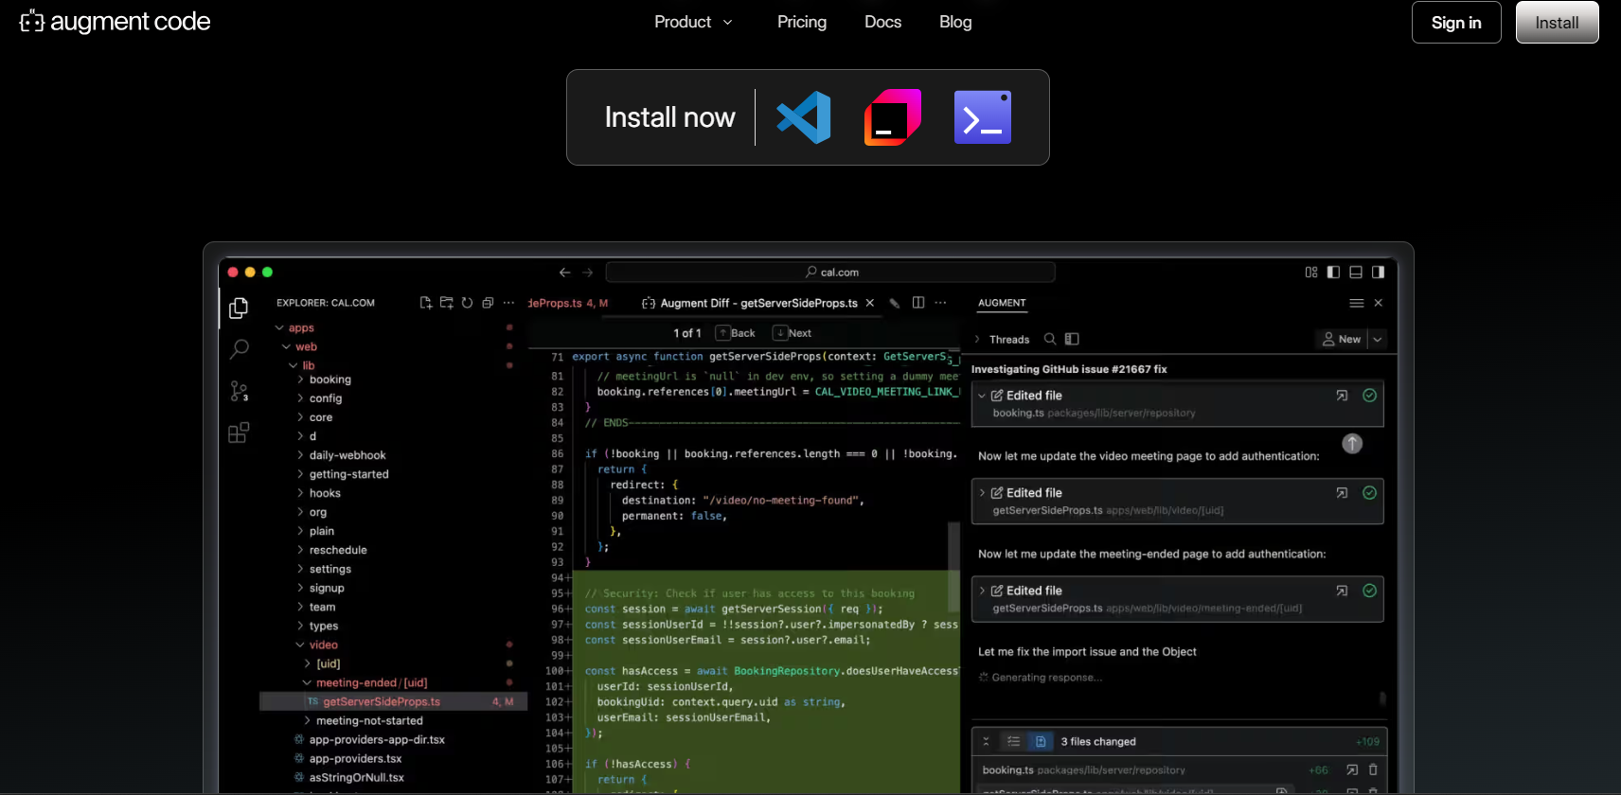The height and width of the screenshot is (795, 1621).
Task: Go to the Pricing page
Action: point(801,22)
